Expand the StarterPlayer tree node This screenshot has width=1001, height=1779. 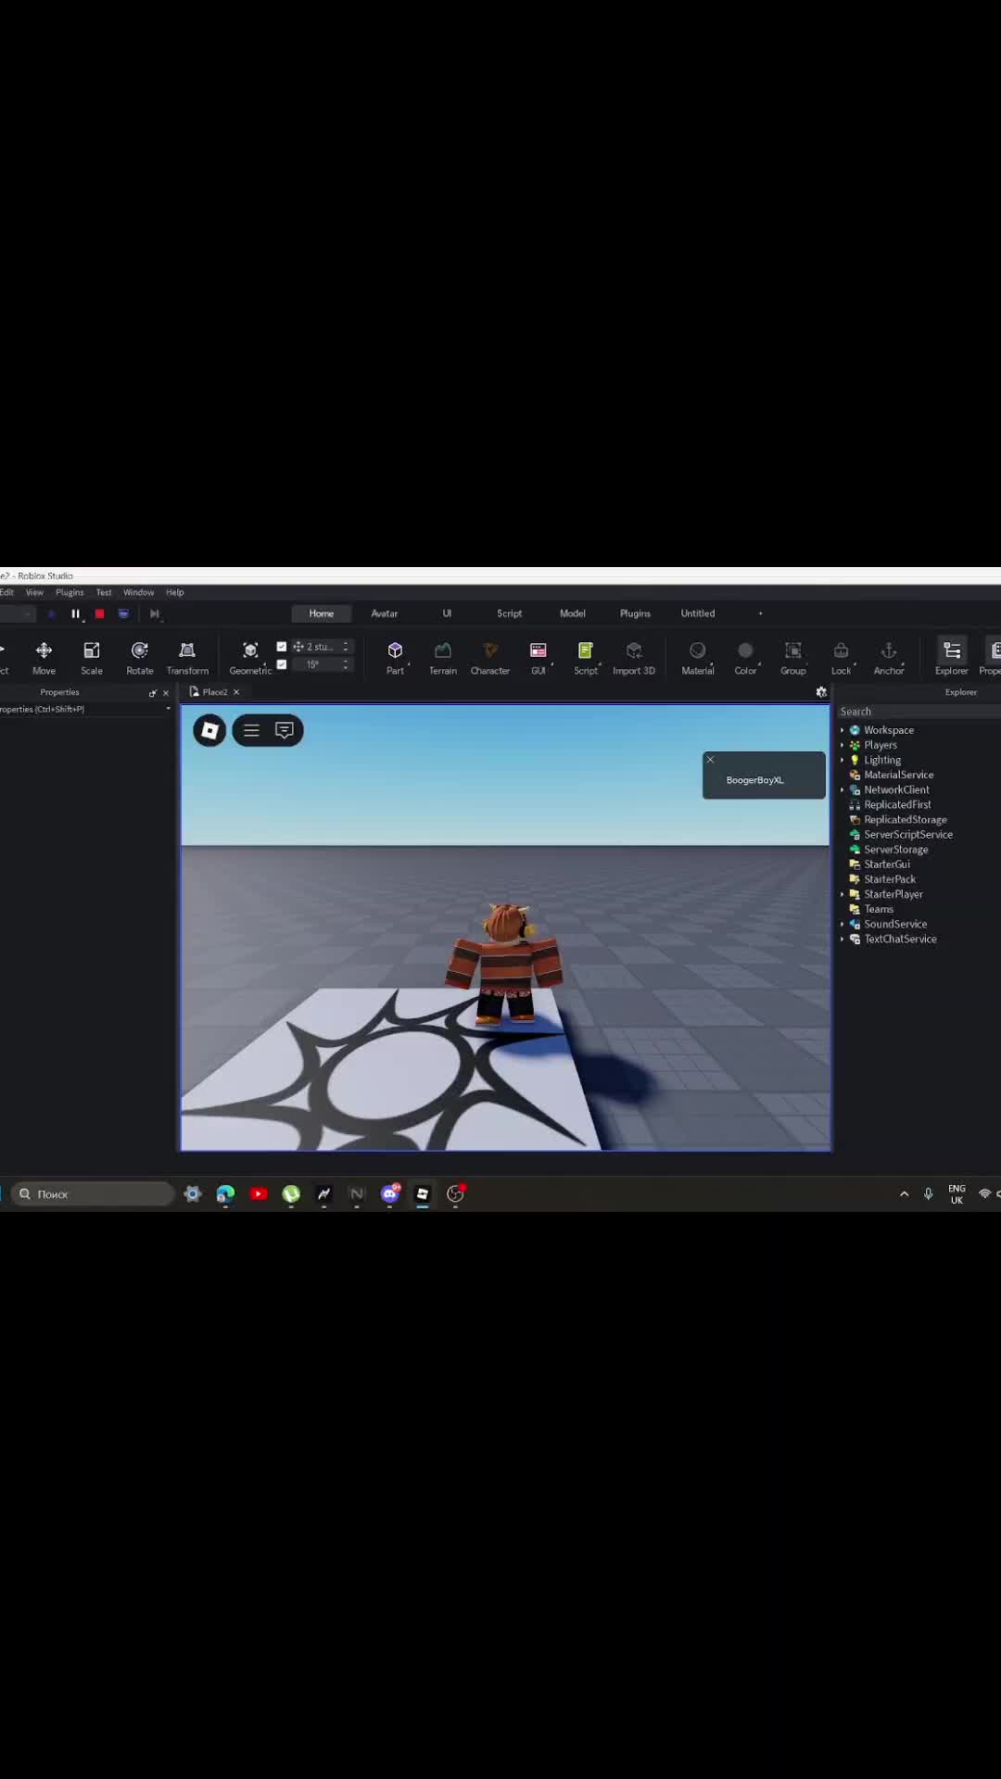[843, 894]
